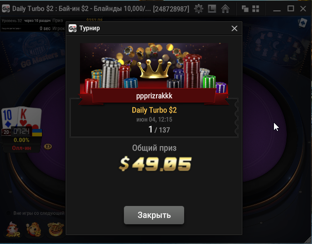Open settings via the gear icon
Image resolution: width=312 pixels, height=244 pixels.
pyautogui.click(x=198, y=9)
